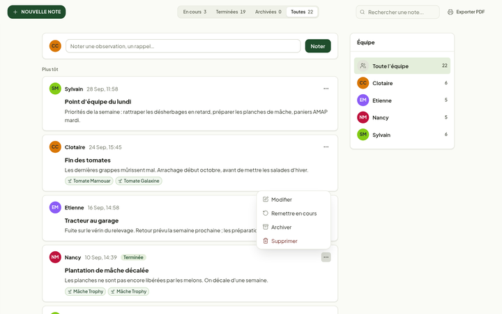Click the trash icon by Supprimer
Viewport: 502px width, 314px height.
coord(266,241)
